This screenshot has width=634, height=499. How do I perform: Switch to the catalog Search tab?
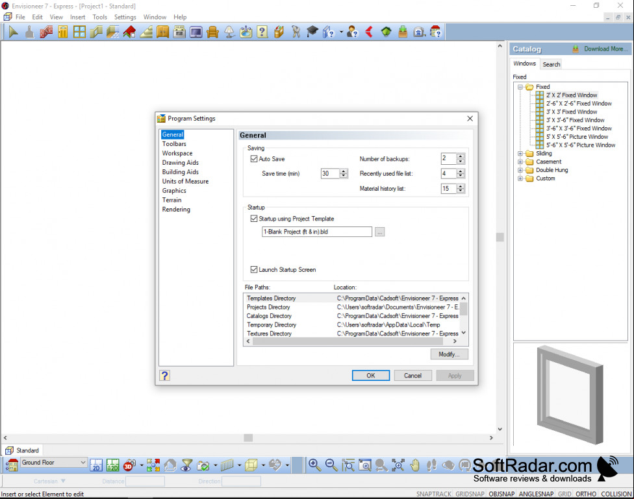pyautogui.click(x=551, y=64)
